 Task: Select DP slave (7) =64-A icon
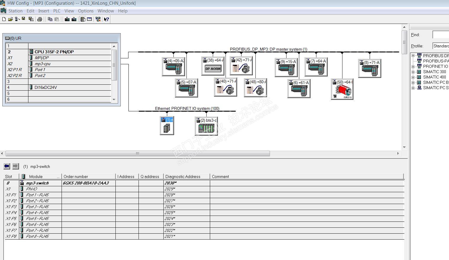[x=316, y=67]
